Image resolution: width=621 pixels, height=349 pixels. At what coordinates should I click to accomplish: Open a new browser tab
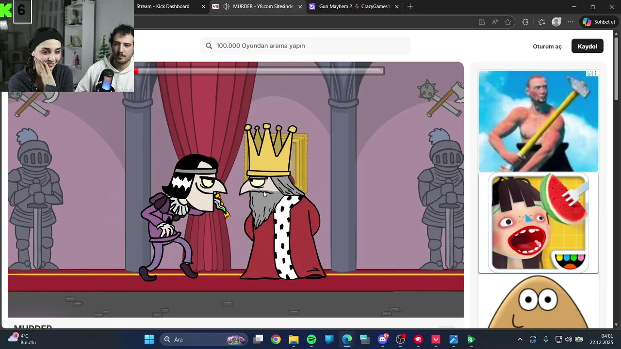click(x=410, y=6)
